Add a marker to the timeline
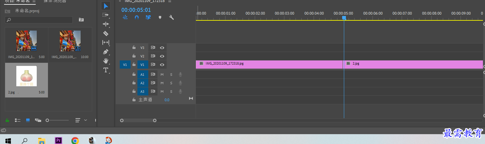Viewport: 485px width, 144px height. (160, 17)
